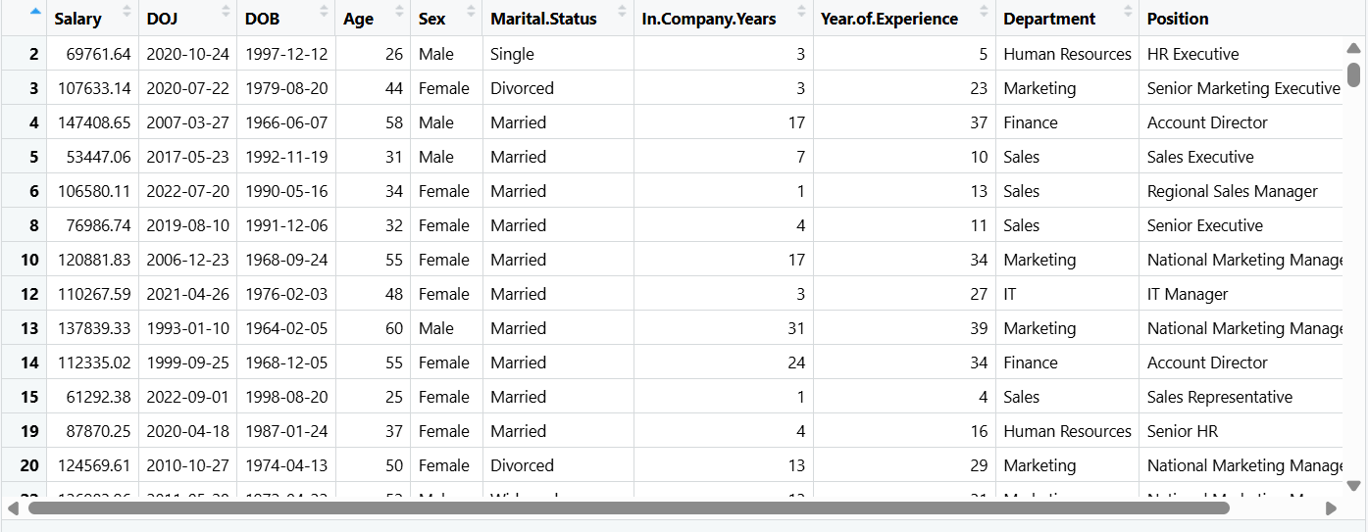Click salary value 124569.61
The width and height of the screenshot is (1368, 532).
click(94, 465)
